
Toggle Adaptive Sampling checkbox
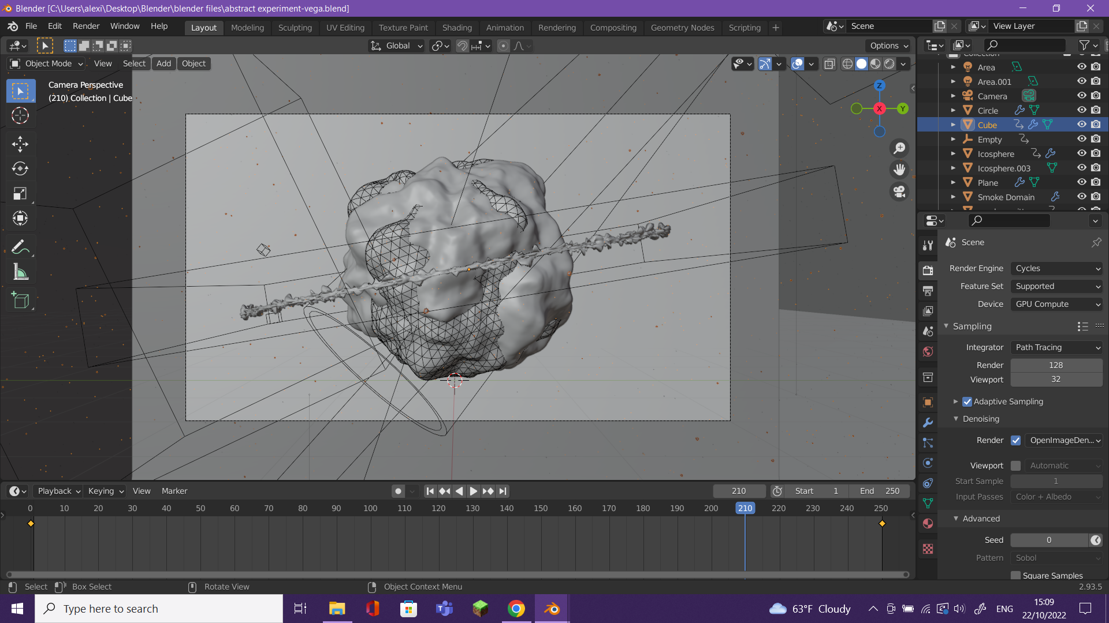tap(967, 401)
